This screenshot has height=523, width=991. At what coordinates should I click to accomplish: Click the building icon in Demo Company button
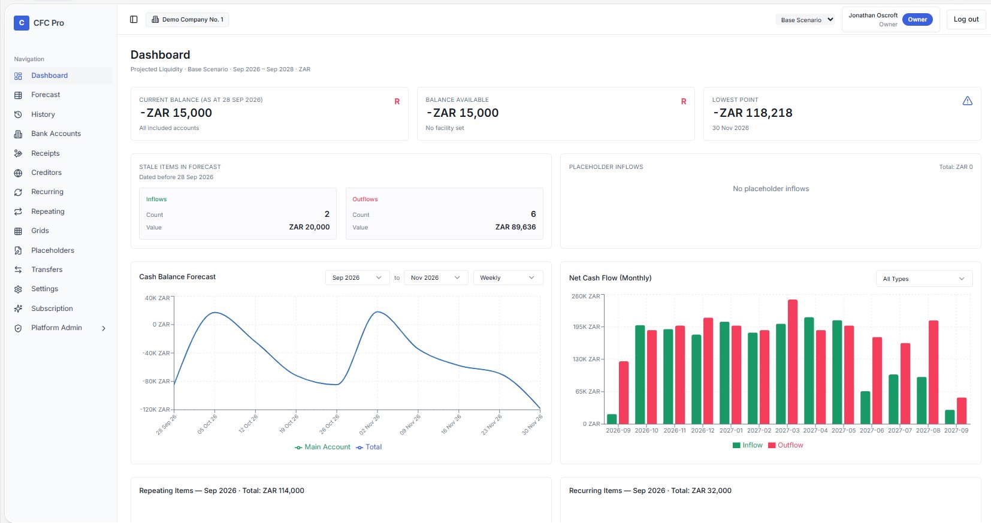(x=155, y=19)
